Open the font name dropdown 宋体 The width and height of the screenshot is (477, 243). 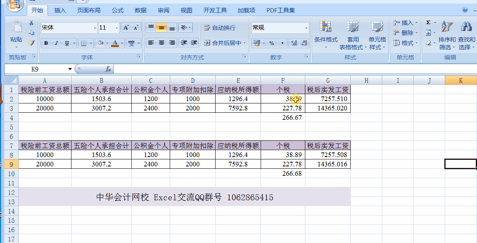(95, 28)
